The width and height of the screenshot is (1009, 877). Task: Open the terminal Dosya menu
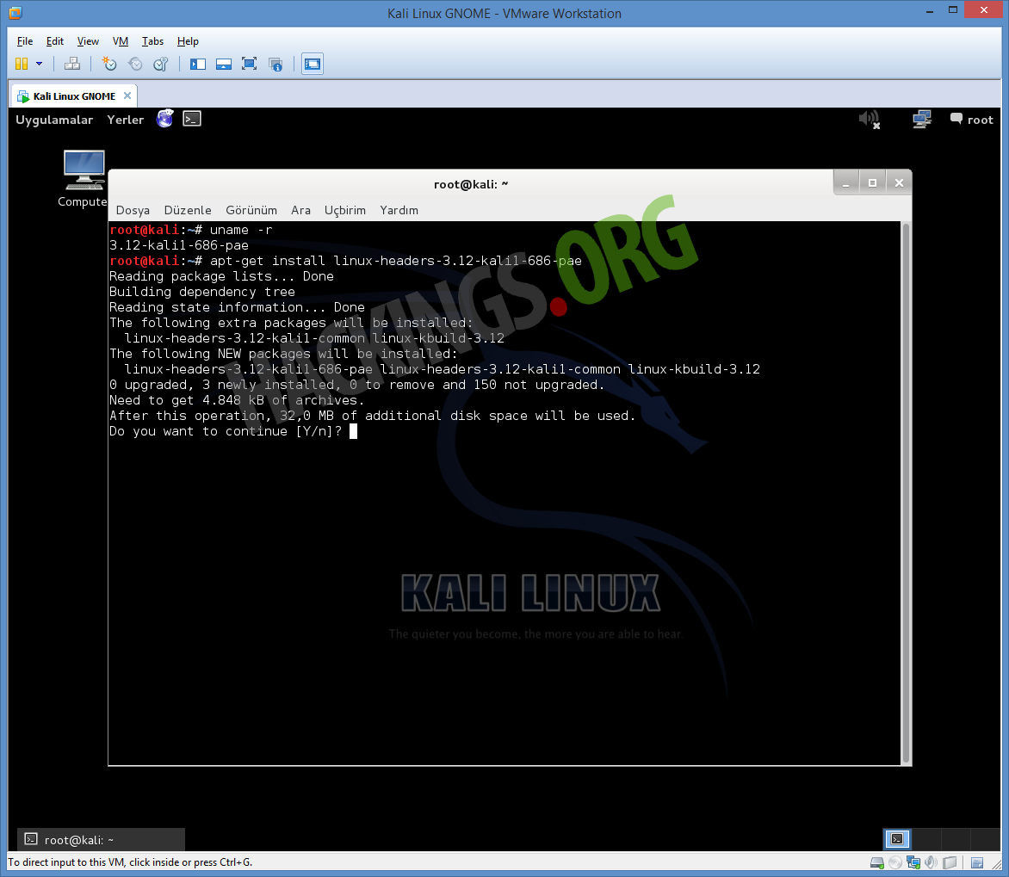click(133, 210)
